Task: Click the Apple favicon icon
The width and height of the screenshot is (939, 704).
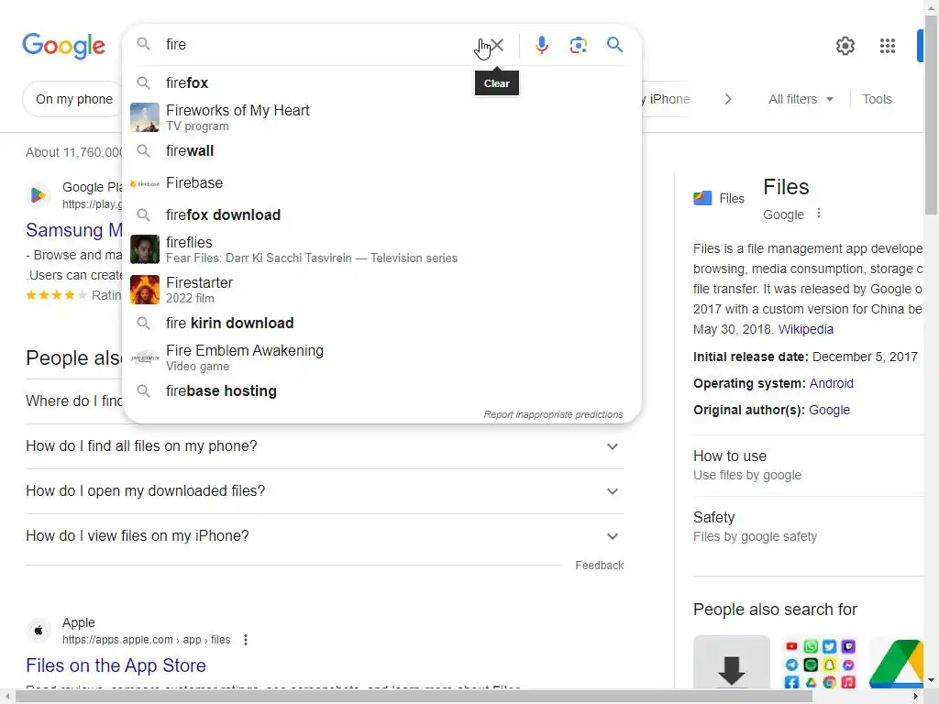Action: click(x=39, y=631)
